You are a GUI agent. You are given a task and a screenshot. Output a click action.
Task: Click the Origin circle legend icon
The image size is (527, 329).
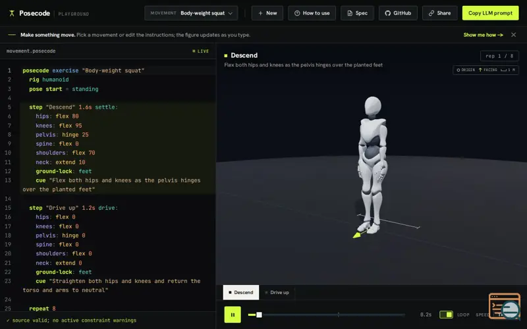tap(458, 70)
